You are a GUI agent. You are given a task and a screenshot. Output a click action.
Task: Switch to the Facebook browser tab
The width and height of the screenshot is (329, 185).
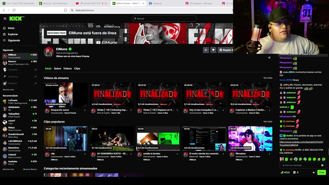157,3
